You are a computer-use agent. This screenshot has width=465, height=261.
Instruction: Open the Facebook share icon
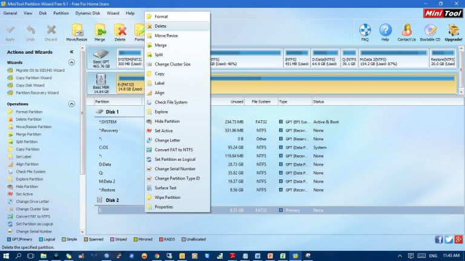439,239
